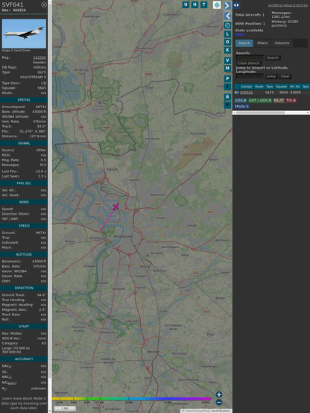Click the ADS-B source legend label
The height and width of the screenshot is (413, 310).
[241, 101]
